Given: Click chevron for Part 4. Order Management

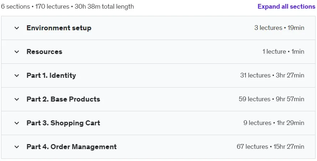Looking at the screenshot, I should coord(17,147).
